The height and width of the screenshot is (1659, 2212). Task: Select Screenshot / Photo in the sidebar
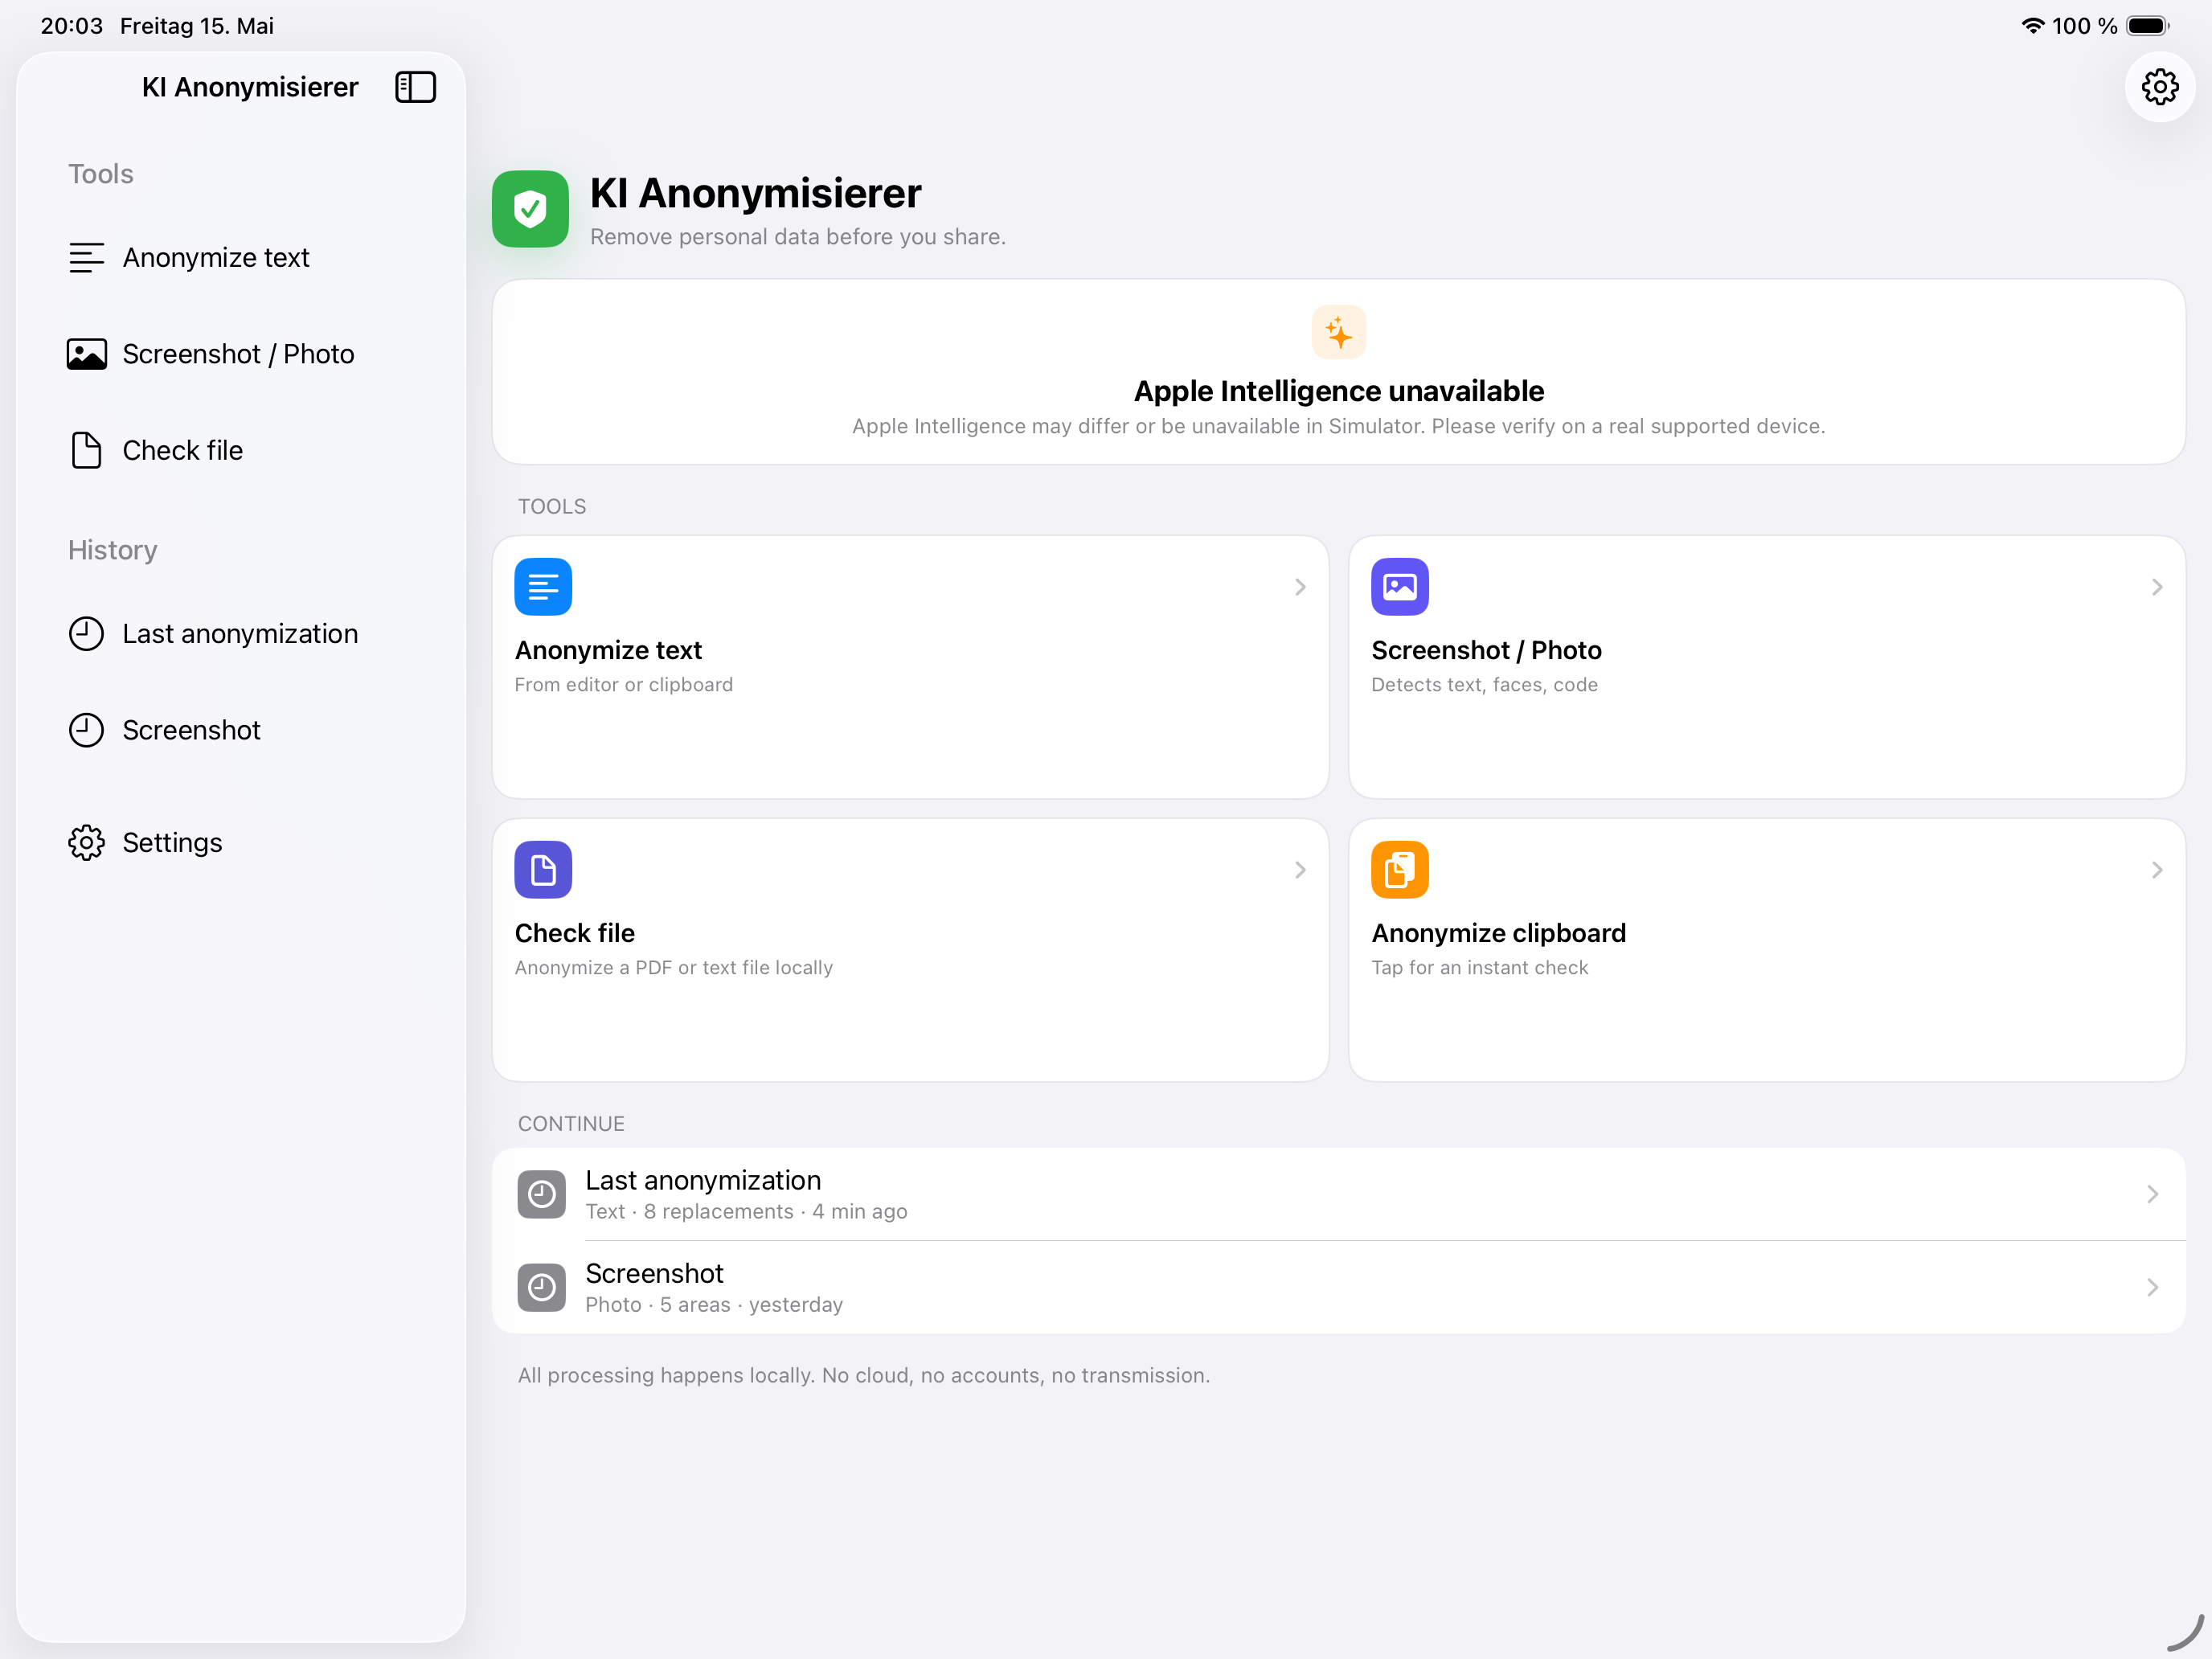tap(241, 354)
